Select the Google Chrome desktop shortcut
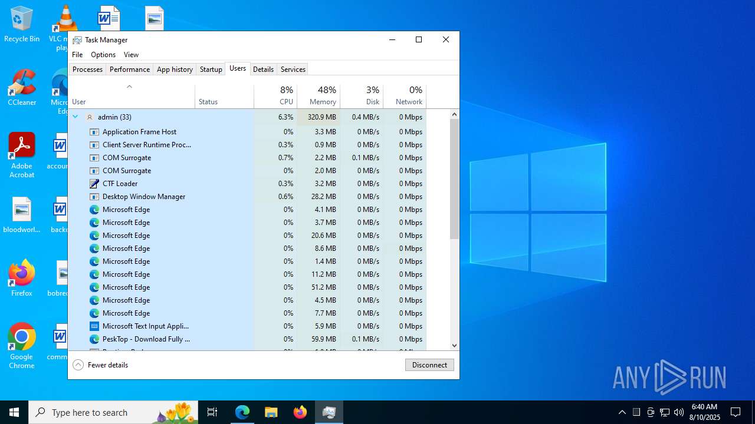755x424 pixels. 22,346
